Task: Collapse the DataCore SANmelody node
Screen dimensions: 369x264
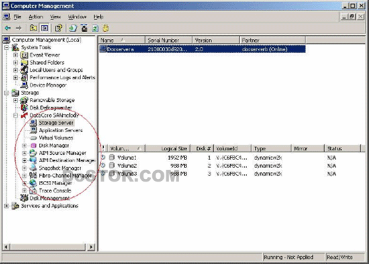Action: click(x=15, y=115)
